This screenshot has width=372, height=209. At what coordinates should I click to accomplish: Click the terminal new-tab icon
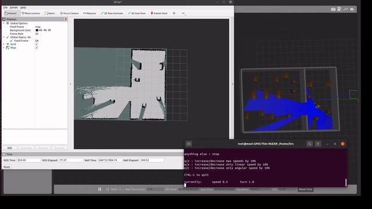pos(189,144)
